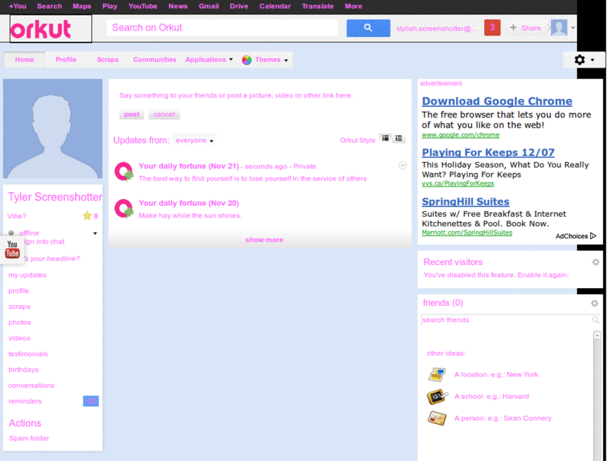Click the AdChoices triangle icon

click(x=593, y=236)
